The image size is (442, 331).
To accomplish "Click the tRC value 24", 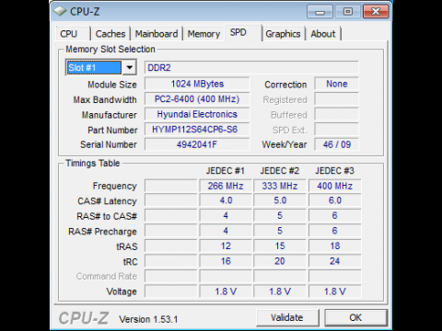I will (x=334, y=261).
